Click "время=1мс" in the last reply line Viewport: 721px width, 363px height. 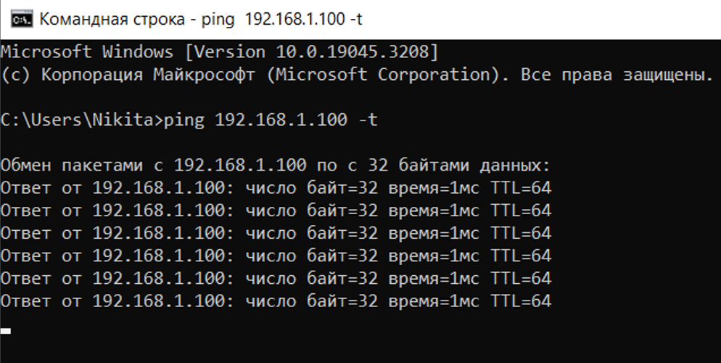pyautogui.click(x=433, y=301)
